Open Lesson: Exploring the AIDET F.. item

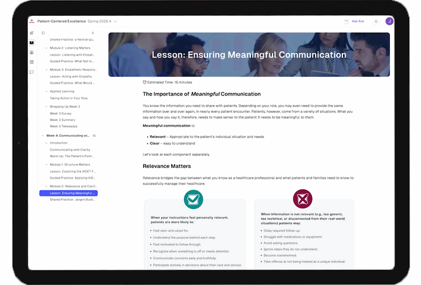[72, 172]
